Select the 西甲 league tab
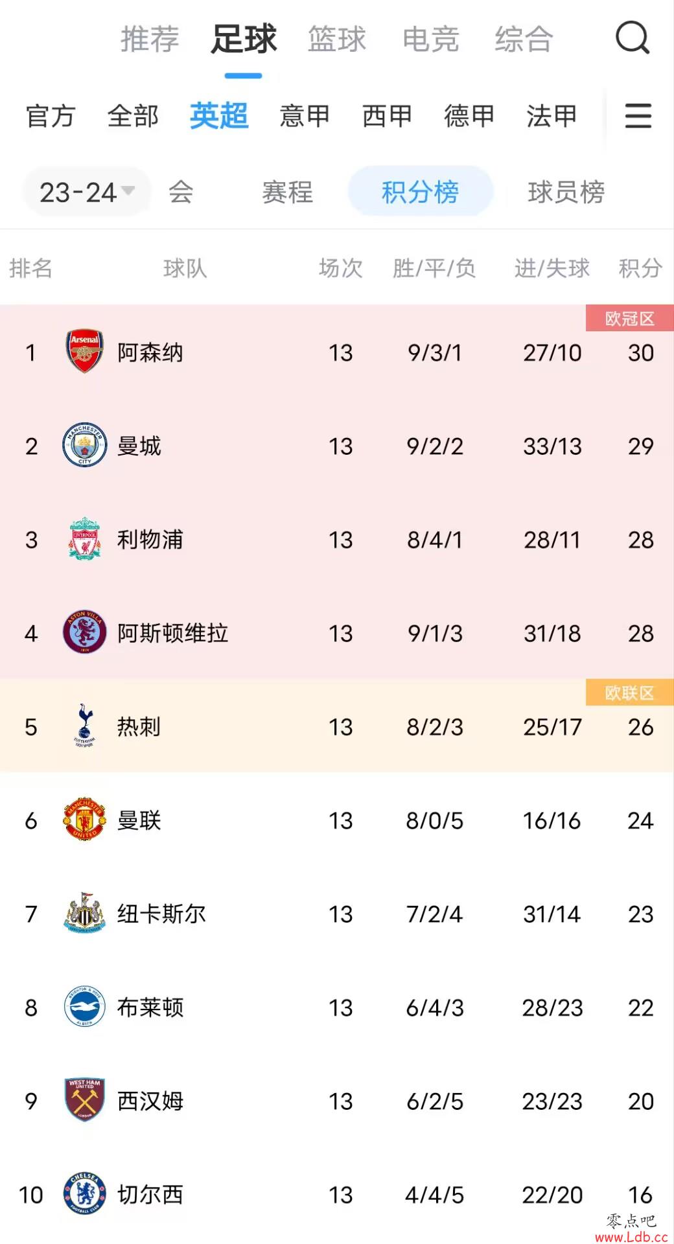674x1244 pixels. click(x=387, y=116)
